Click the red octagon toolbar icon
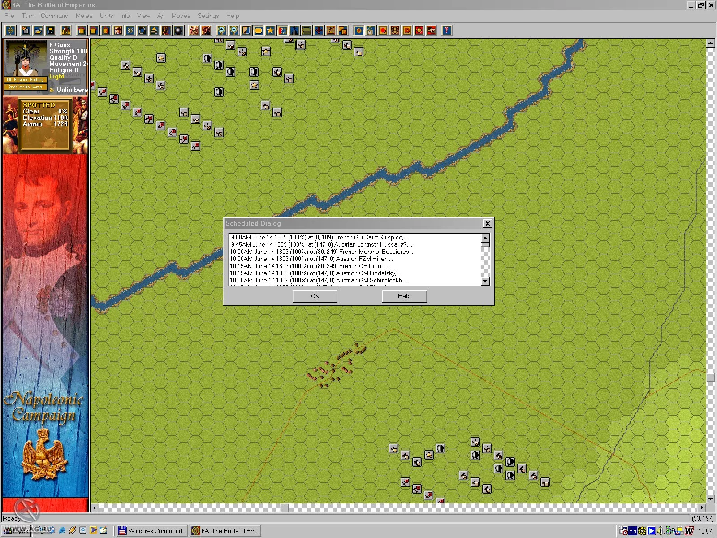 383,30
